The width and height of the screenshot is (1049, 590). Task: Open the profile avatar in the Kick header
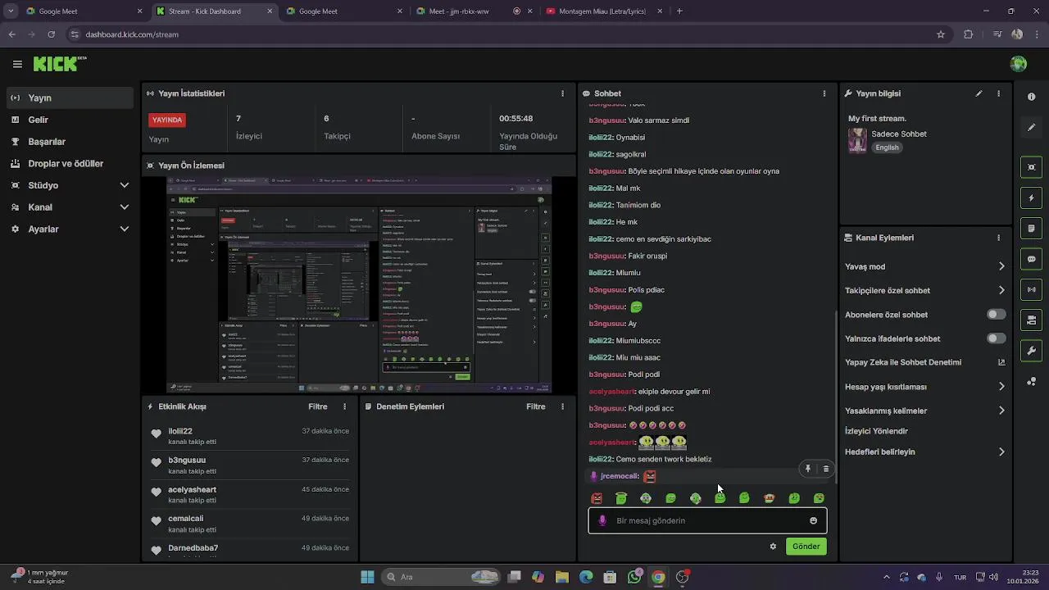(1019, 64)
